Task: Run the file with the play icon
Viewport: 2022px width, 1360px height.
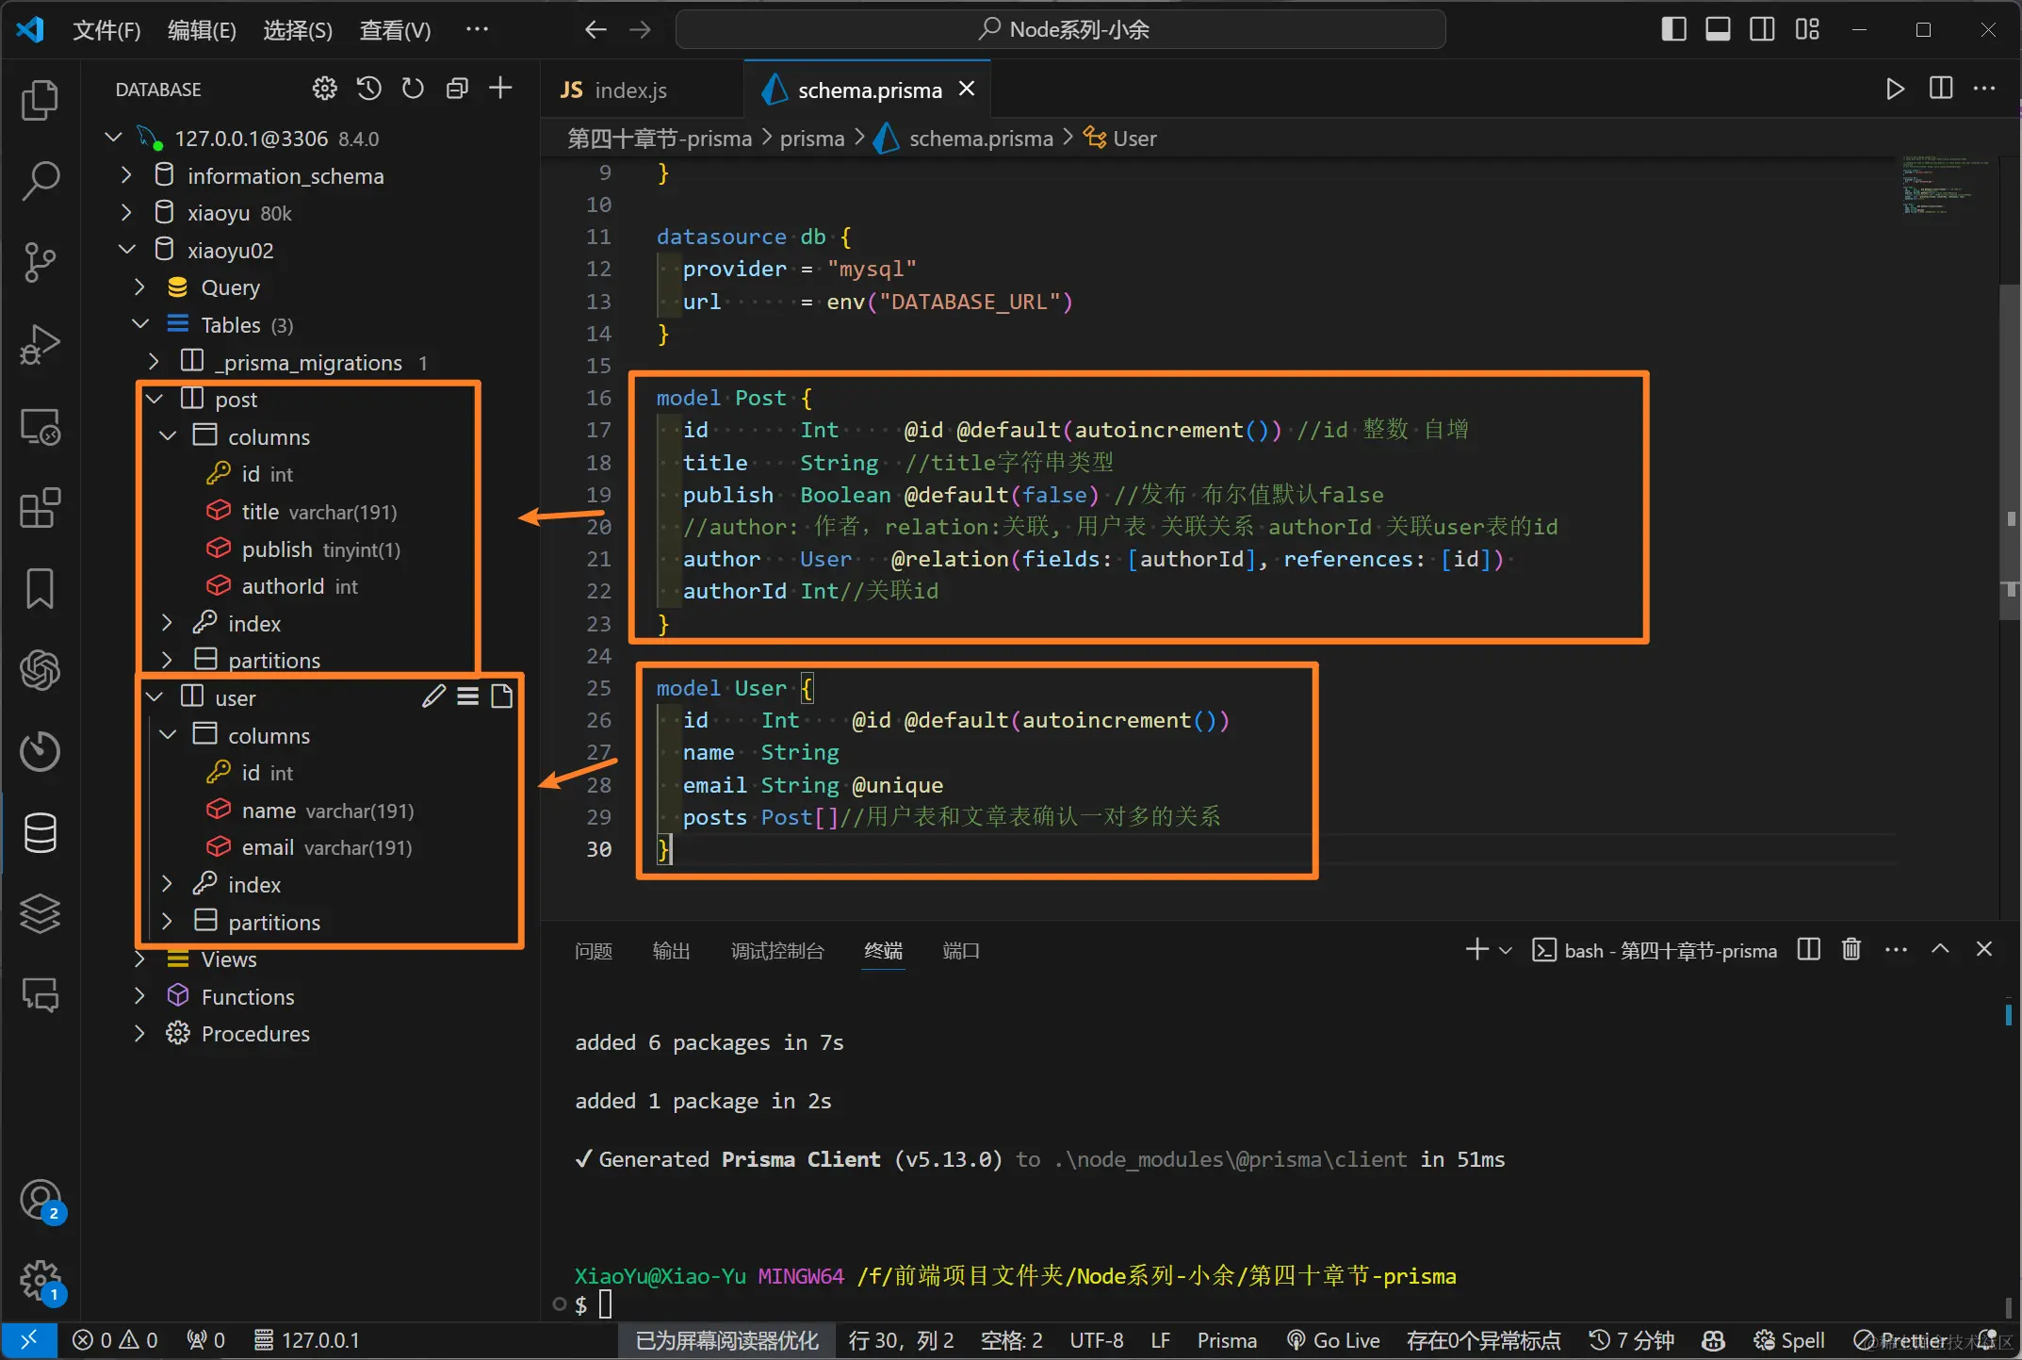Action: (x=1895, y=89)
